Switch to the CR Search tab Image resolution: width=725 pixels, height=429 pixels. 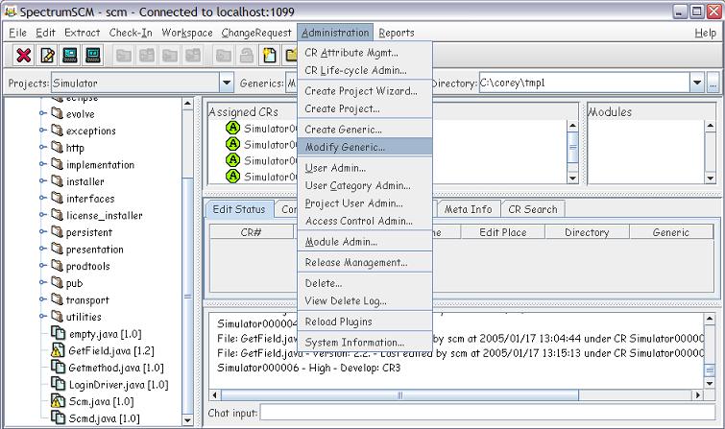pyautogui.click(x=533, y=209)
